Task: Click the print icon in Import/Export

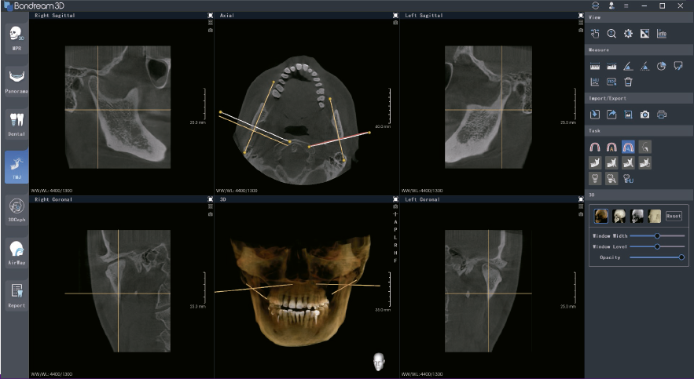Action: pyautogui.click(x=661, y=115)
